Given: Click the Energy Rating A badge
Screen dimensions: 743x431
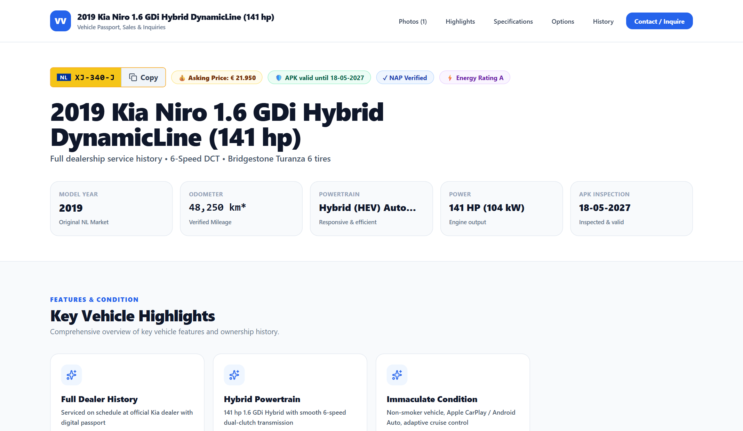Looking at the screenshot, I should (x=475, y=78).
